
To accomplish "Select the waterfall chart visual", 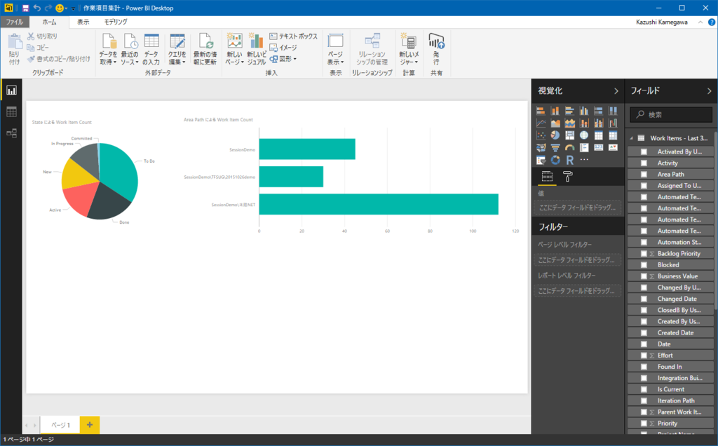I will coord(613,123).
